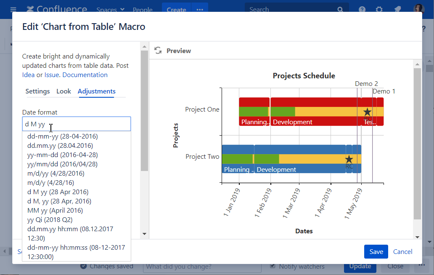Open the settings gear icon

coord(379,10)
